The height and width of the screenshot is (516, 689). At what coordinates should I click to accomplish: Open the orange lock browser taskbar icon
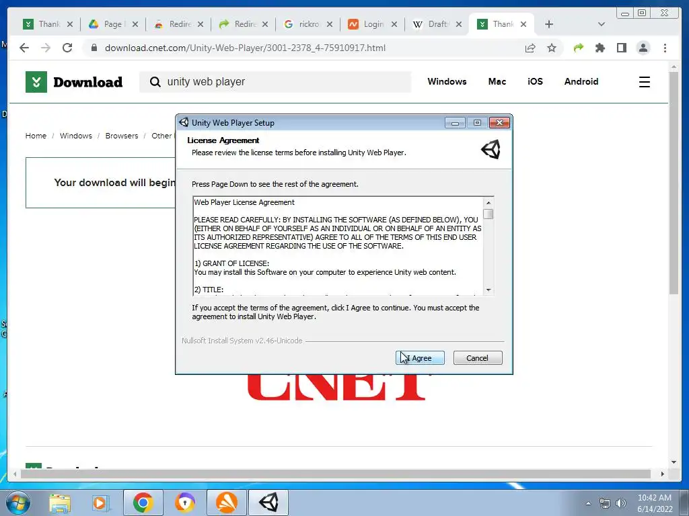tap(185, 503)
